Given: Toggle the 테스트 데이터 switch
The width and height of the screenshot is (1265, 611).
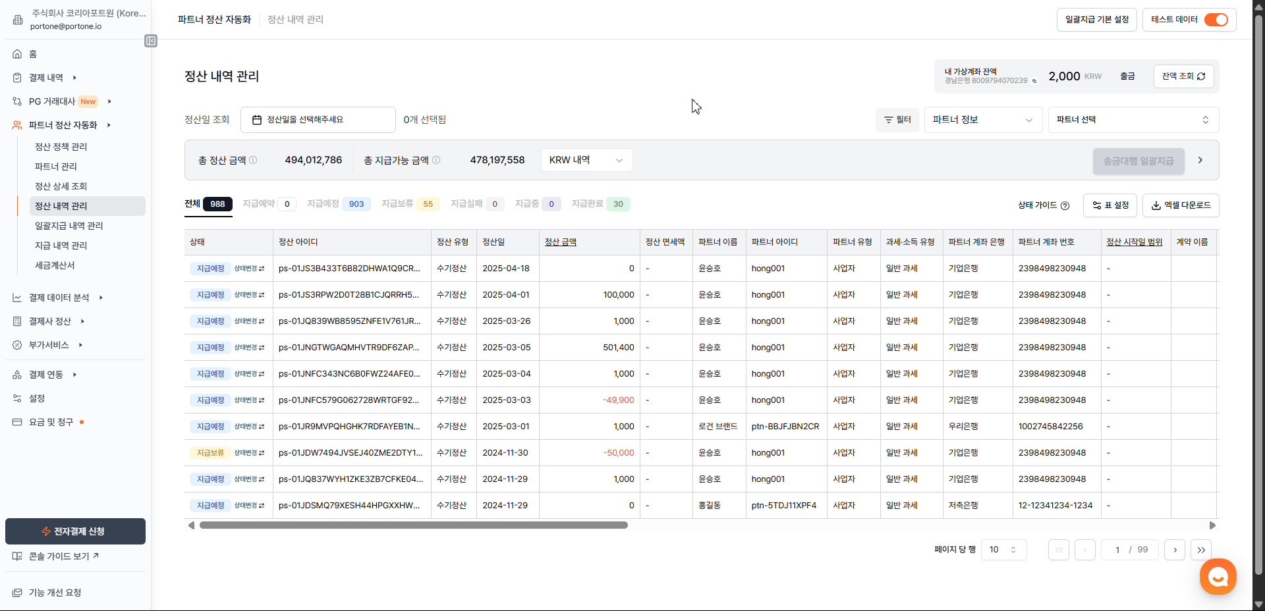Looking at the screenshot, I should point(1216,20).
